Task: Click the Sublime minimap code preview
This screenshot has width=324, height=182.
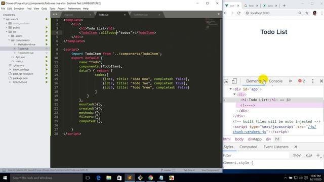Action: (211, 24)
